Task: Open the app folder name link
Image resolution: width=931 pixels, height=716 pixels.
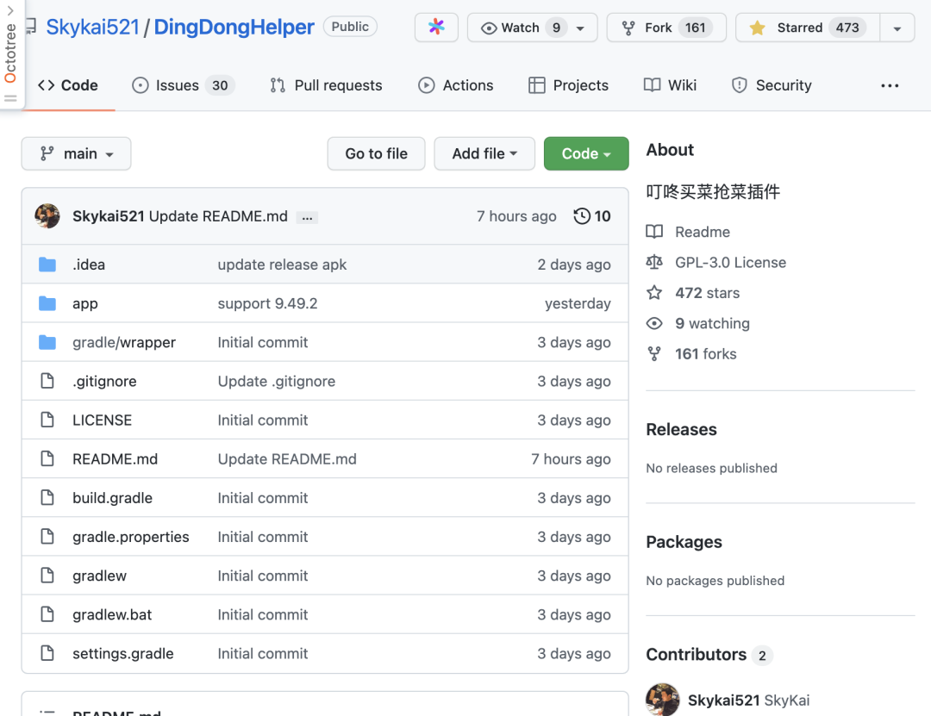Action: tap(84, 303)
